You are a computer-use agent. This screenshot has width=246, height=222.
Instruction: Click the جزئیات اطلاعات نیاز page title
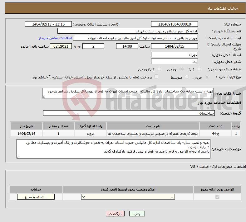(x=223, y=8)
